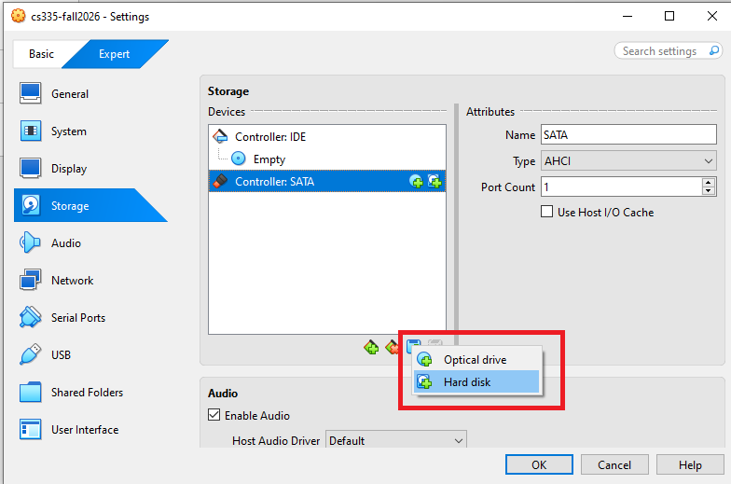Decrease Port Count with the down arrow
Viewport: 731px width, 484px height.
click(x=709, y=191)
